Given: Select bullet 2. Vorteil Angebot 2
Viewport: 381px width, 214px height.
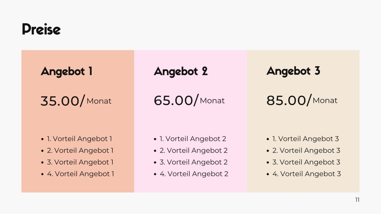Looking at the screenshot, I should pos(193,151).
